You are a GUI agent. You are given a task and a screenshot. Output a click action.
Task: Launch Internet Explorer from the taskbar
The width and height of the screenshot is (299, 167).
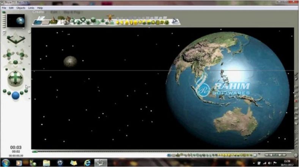pos(87,163)
